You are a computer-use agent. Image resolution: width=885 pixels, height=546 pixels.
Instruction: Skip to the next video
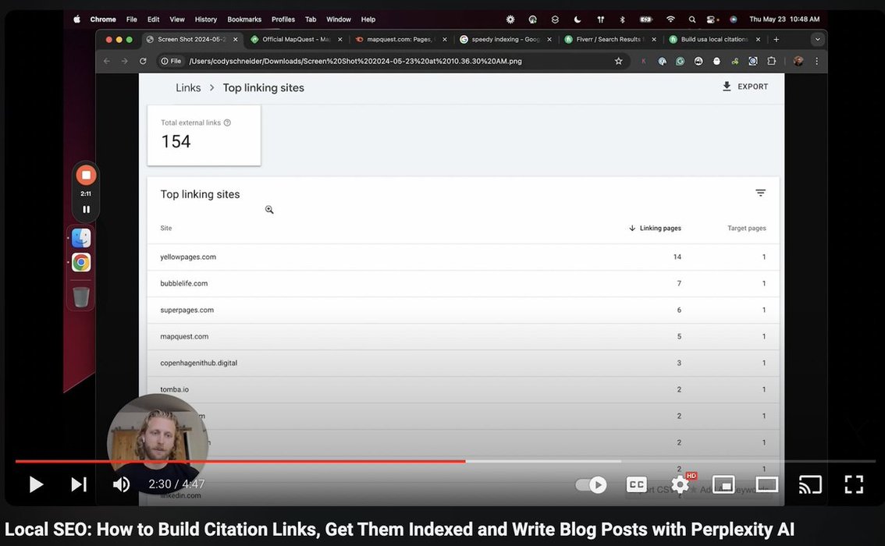click(x=79, y=484)
